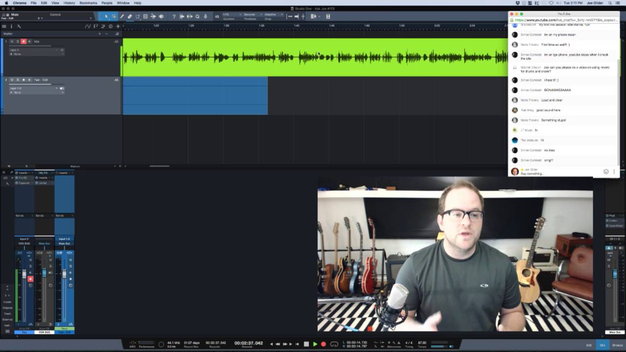Adjust the Feel - Edit channel fader
Screen dimensions: 626x352
click(64, 273)
